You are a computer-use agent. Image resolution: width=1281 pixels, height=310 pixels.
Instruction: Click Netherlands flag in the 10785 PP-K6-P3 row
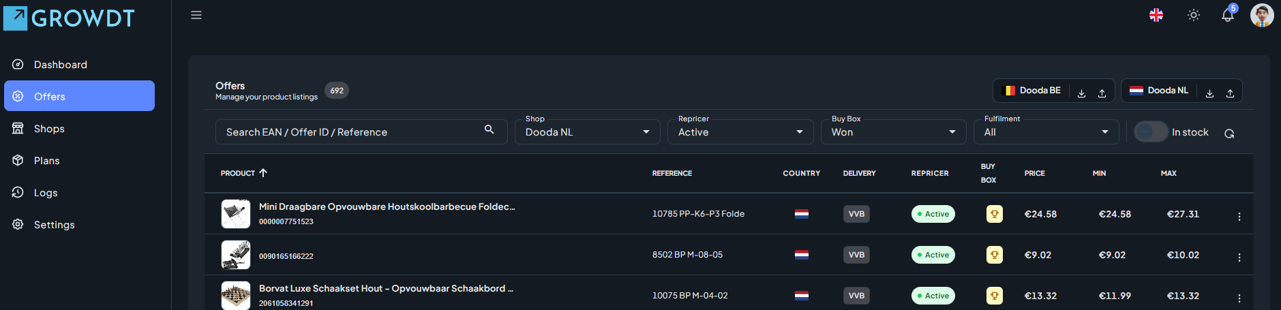[802, 214]
